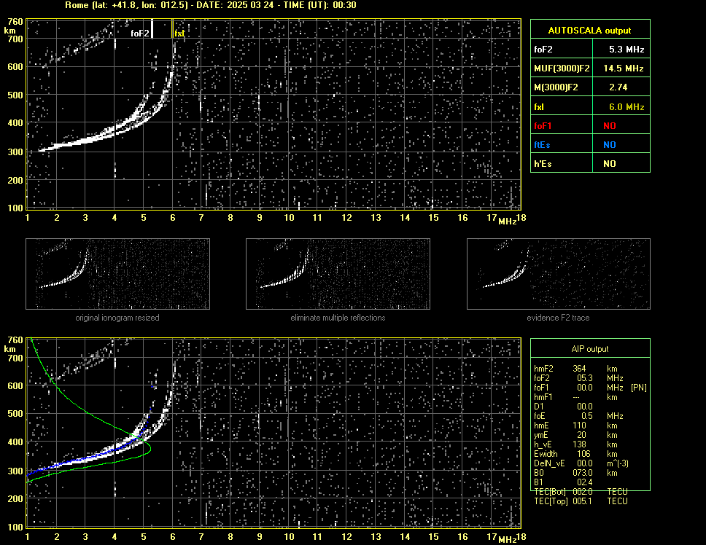The image size is (706, 545).
Task: Select the hmE 110 km value
Action: [579, 426]
